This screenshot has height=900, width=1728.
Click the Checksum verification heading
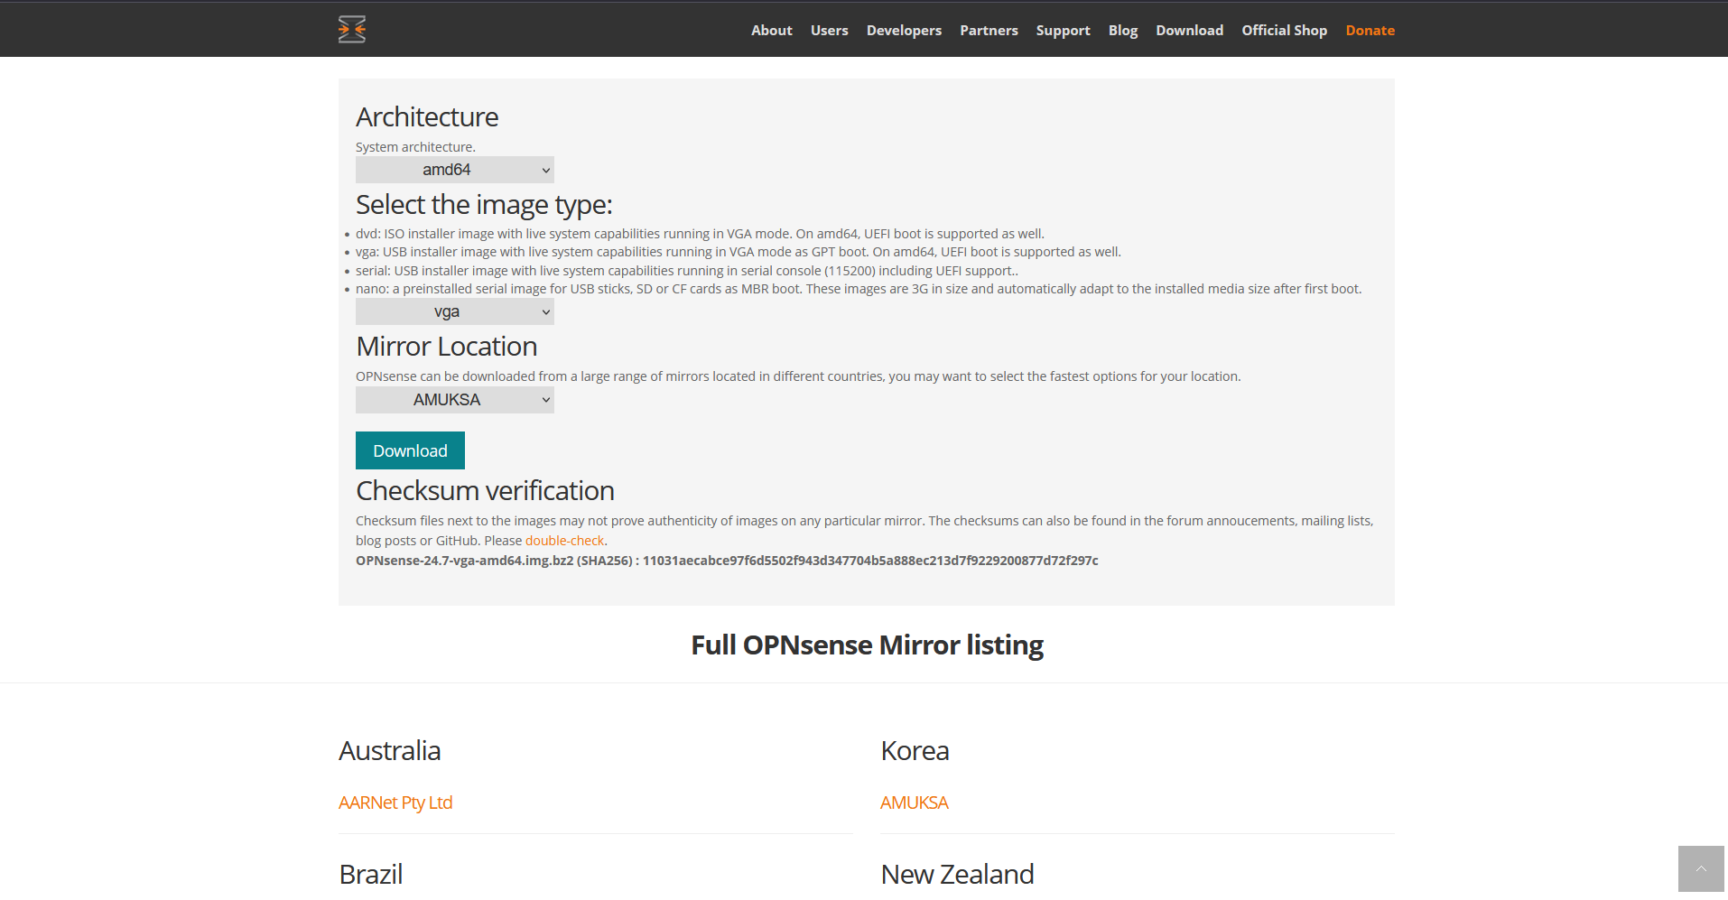point(485,491)
